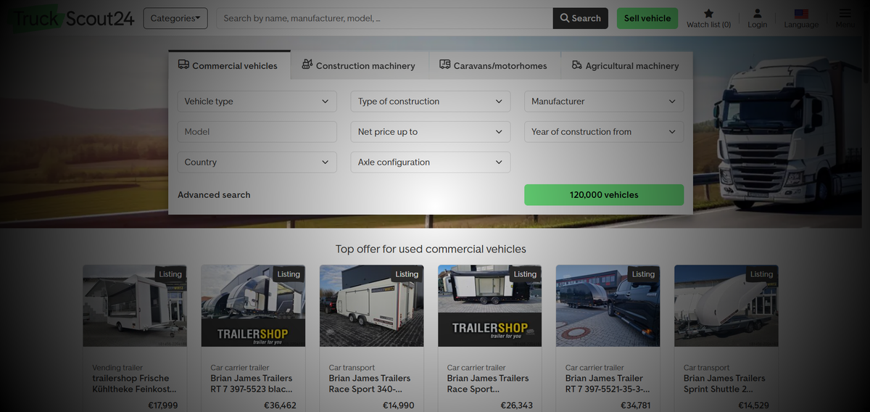
Task: Open the RT 7 397-5521 trailer photo
Action: (x=608, y=305)
